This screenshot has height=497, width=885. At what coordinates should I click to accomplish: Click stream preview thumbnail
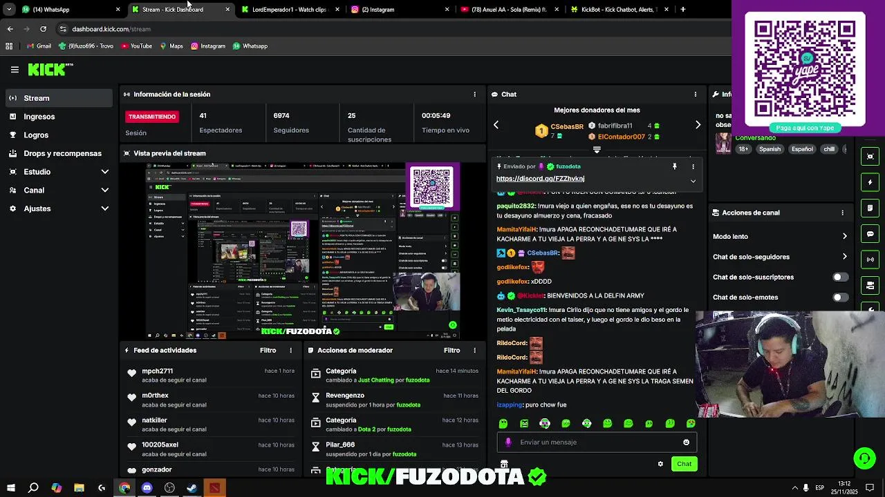point(303,251)
